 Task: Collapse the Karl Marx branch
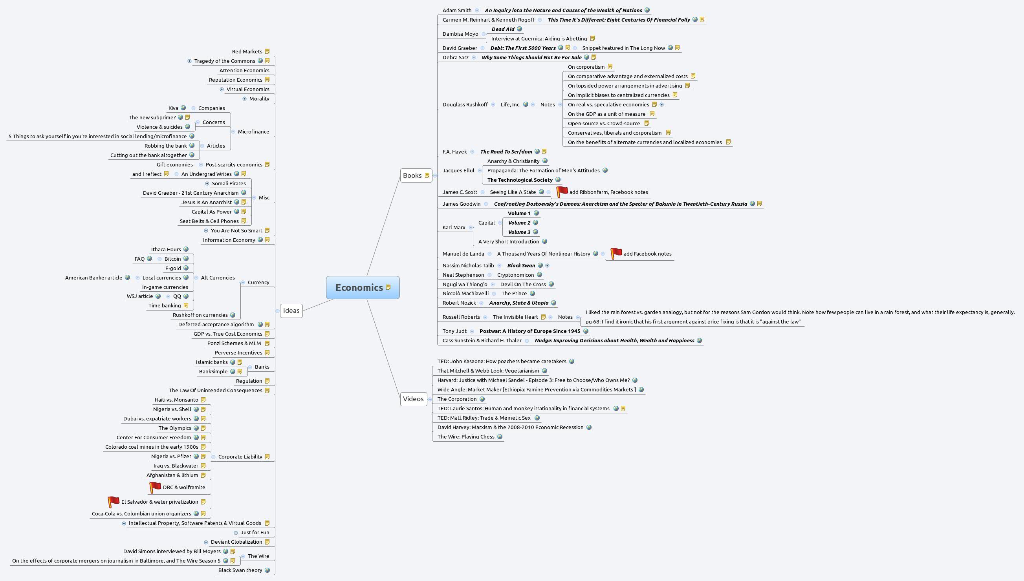[x=471, y=228]
